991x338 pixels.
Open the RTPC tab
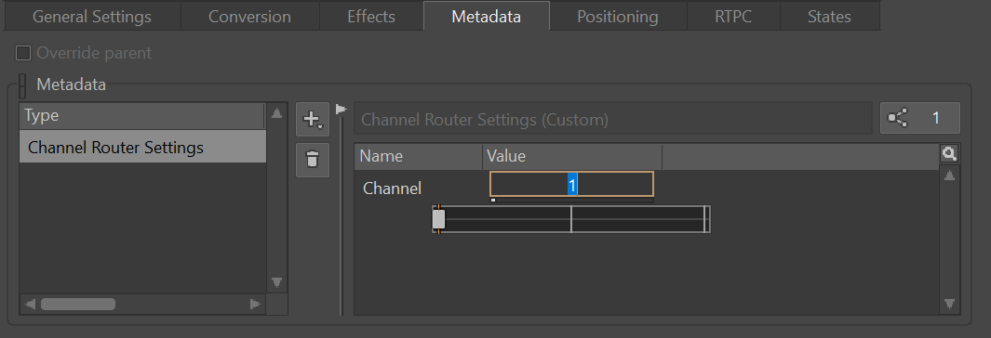(734, 17)
